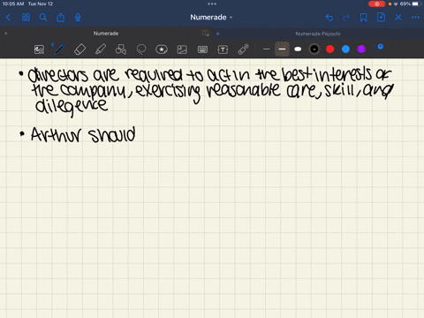
Task: Open the search tool
Action: (x=43, y=18)
